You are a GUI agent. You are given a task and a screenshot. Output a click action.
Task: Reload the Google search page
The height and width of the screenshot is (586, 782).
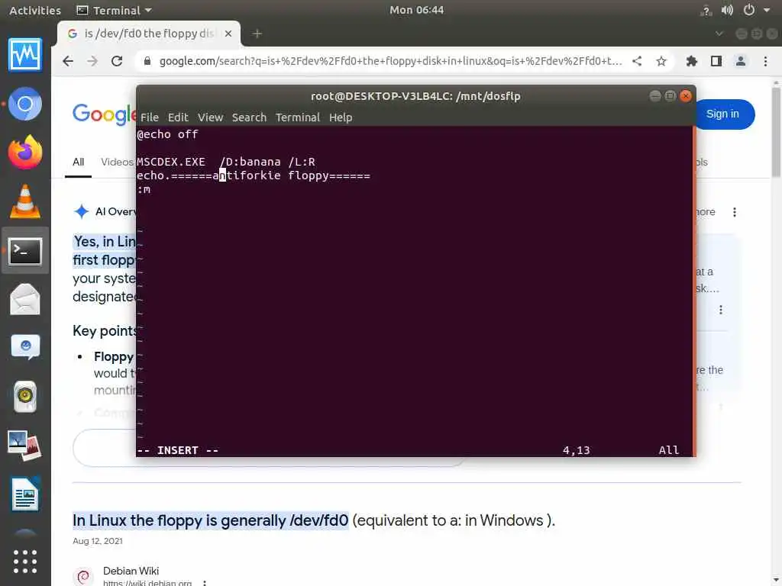117,61
